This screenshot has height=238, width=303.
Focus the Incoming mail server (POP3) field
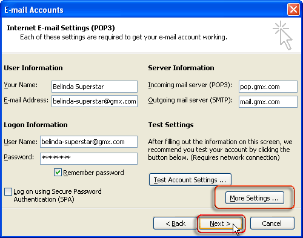268,87
